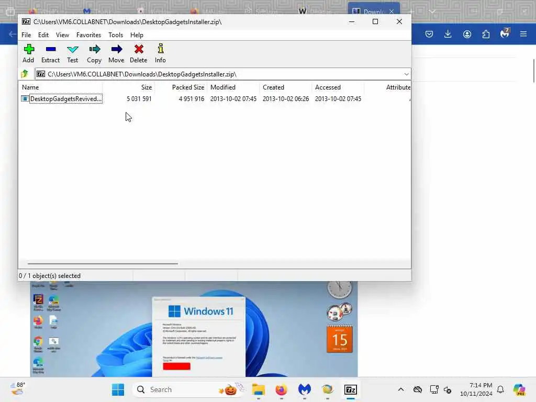Click the horizontal scrollbar in file list
Image resolution: width=536 pixels, height=402 pixels.
point(103,264)
